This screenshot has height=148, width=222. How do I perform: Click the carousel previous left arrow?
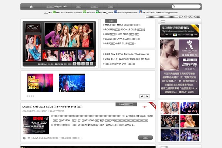pyautogui.click(x=142, y=96)
